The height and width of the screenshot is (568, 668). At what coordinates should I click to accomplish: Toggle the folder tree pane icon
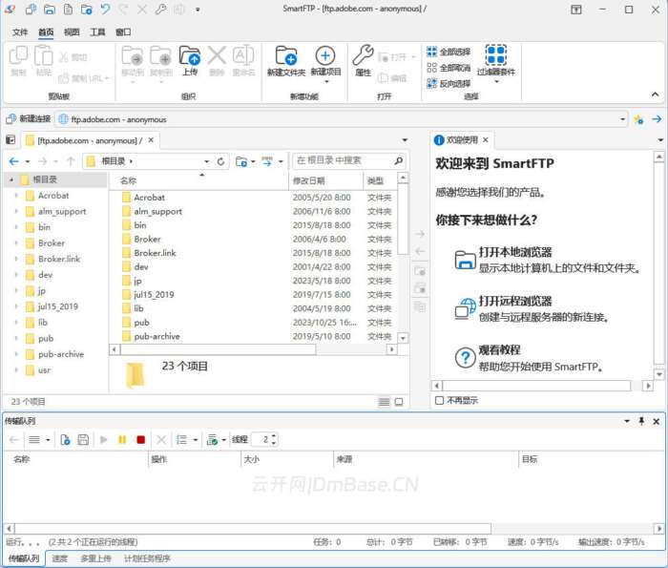(x=10, y=139)
